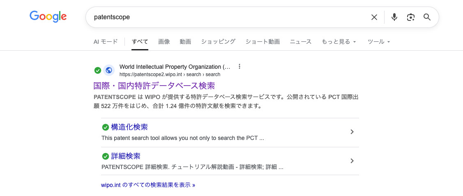Click green checkmark next to 詳細検索
The image size is (463, 196).
[106, 156]
